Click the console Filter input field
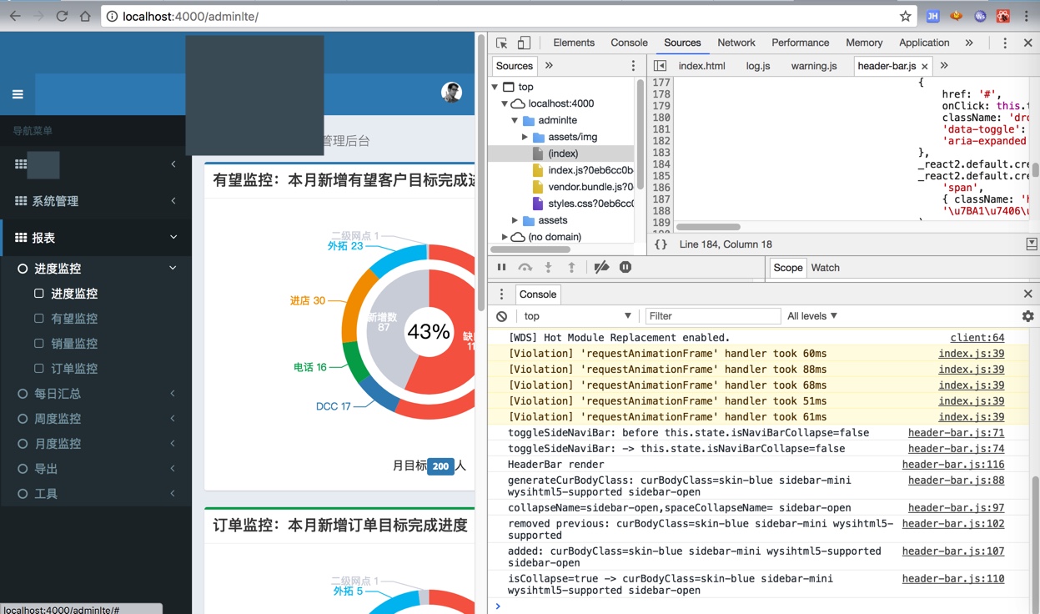The image size is (1040, 614). [713, 316]
